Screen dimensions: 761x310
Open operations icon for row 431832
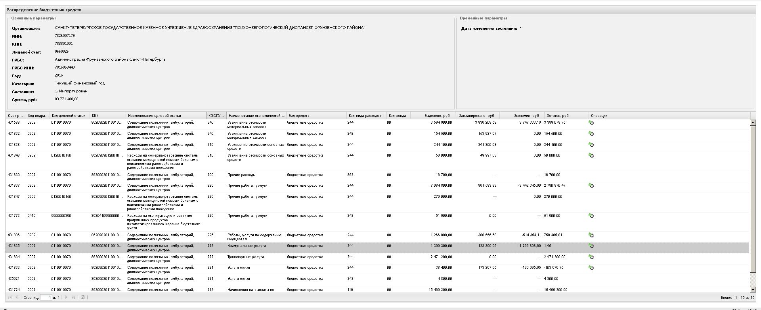[x=591, y=134]
